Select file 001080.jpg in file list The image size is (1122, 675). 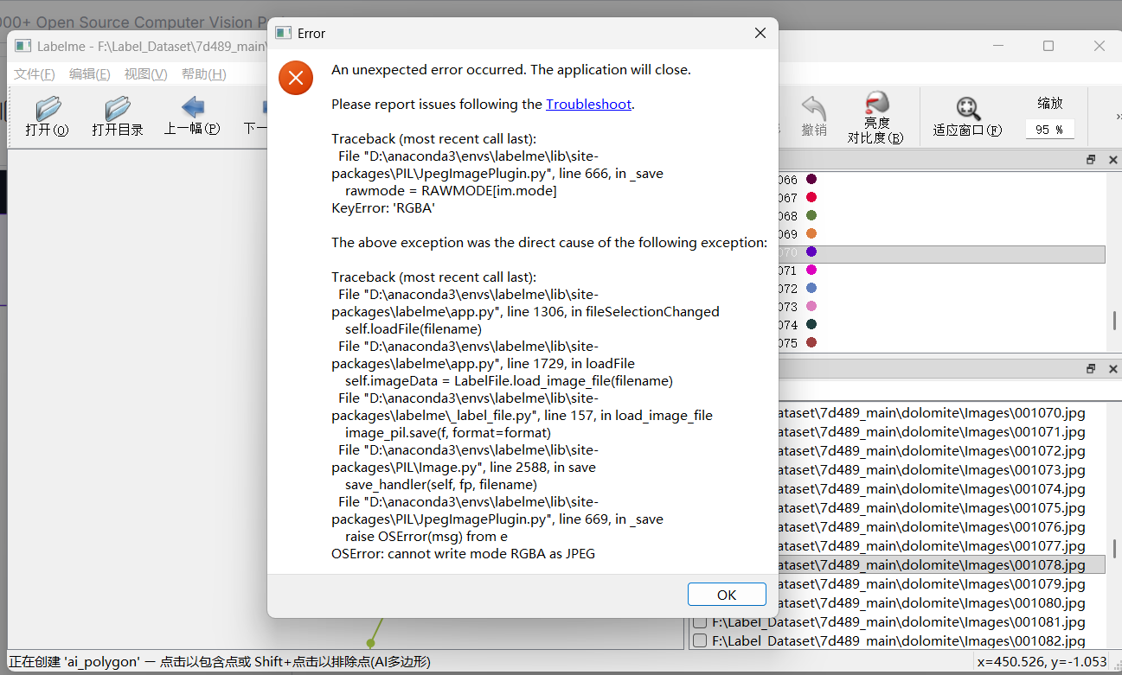932,603
